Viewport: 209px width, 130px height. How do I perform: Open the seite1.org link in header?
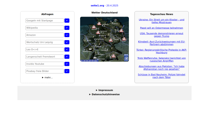click(97, 6)
